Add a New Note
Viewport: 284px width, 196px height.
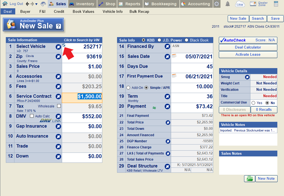(x=266, y=179)
